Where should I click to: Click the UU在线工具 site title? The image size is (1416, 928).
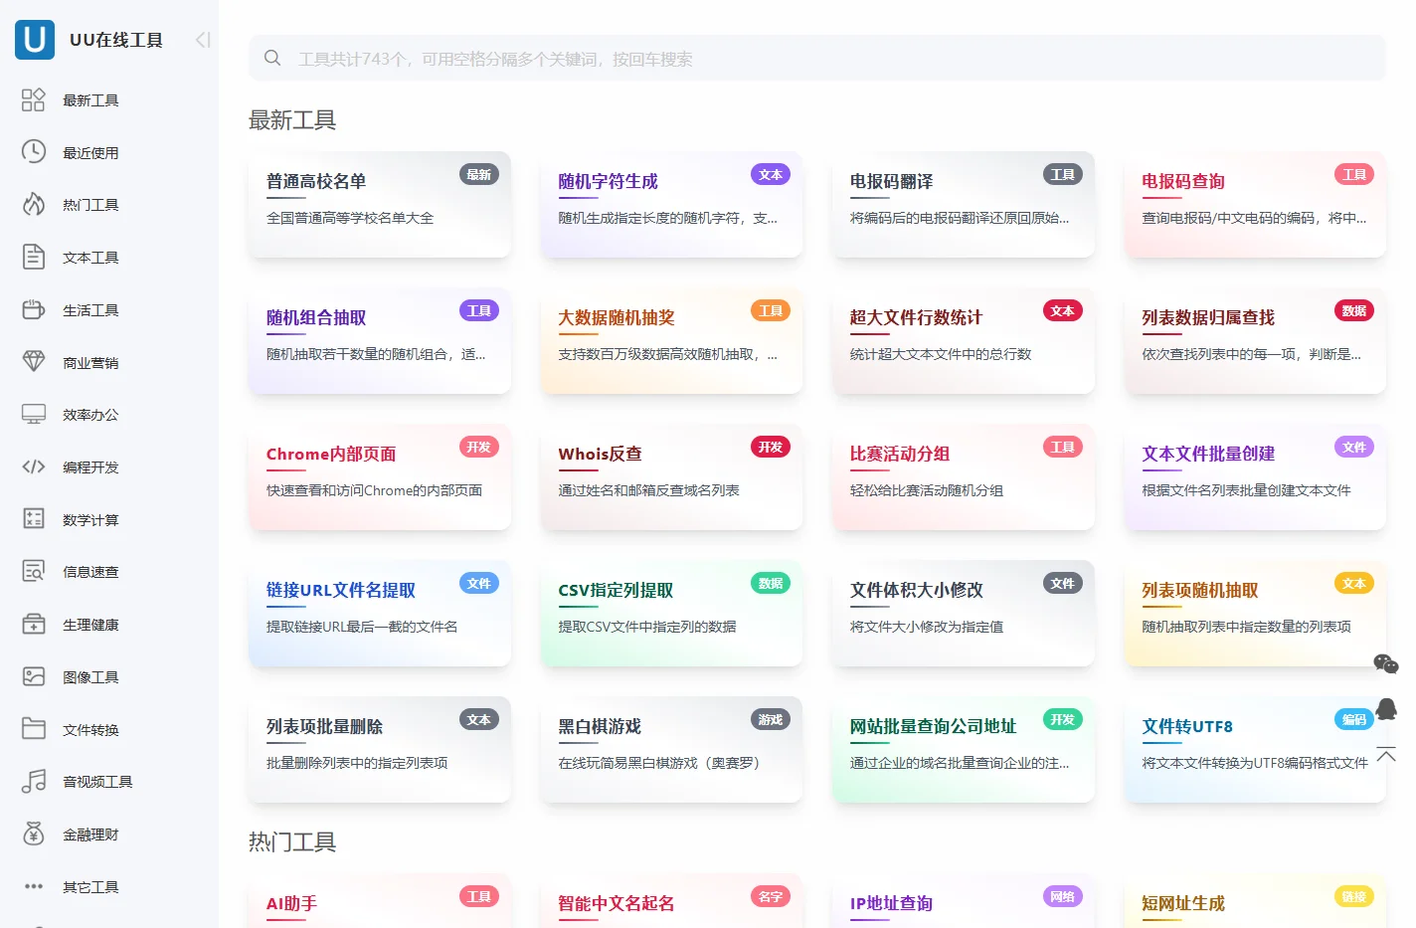coord(116,40)
